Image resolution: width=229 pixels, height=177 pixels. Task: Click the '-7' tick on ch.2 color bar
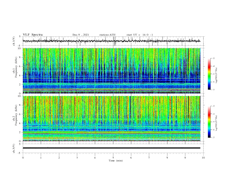(213, 137)
